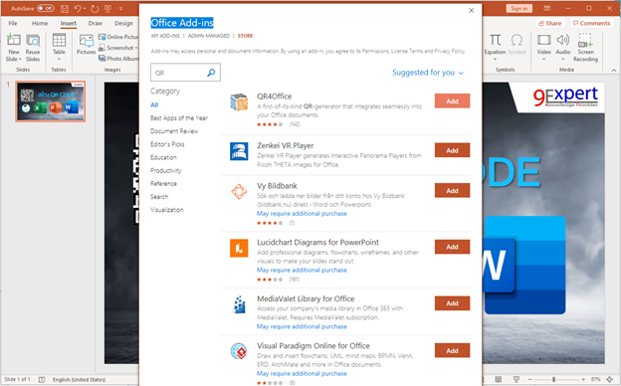
Task: Click the QR4Office add-in icon
Action: click(x=239, y=102)
